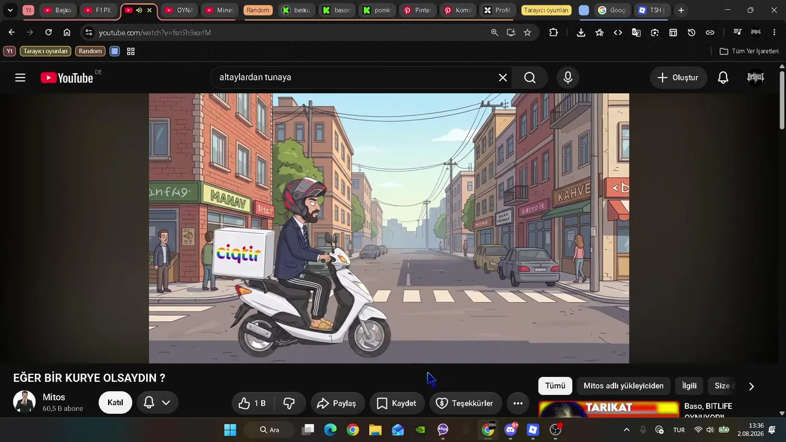This screenshot has width=786, height=442.
Task: Open taskbar search 'Ara'
Action: click(x=268, y=430)
